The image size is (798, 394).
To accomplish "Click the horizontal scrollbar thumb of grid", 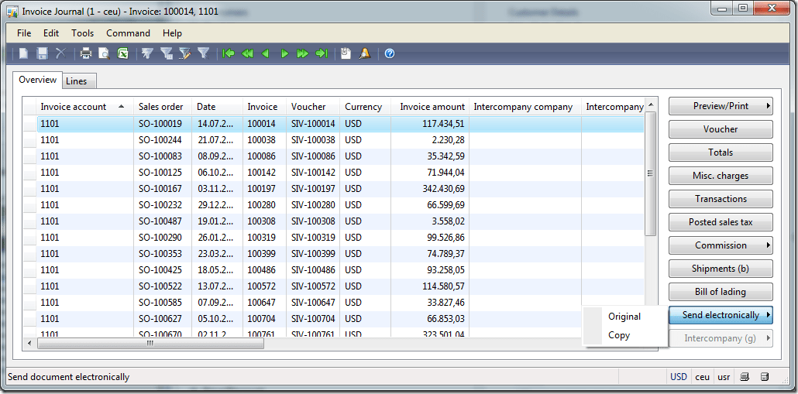I will point(150,343).
